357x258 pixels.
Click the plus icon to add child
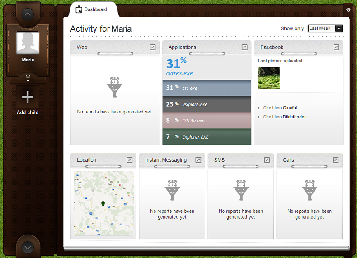(x=28, y=97)
